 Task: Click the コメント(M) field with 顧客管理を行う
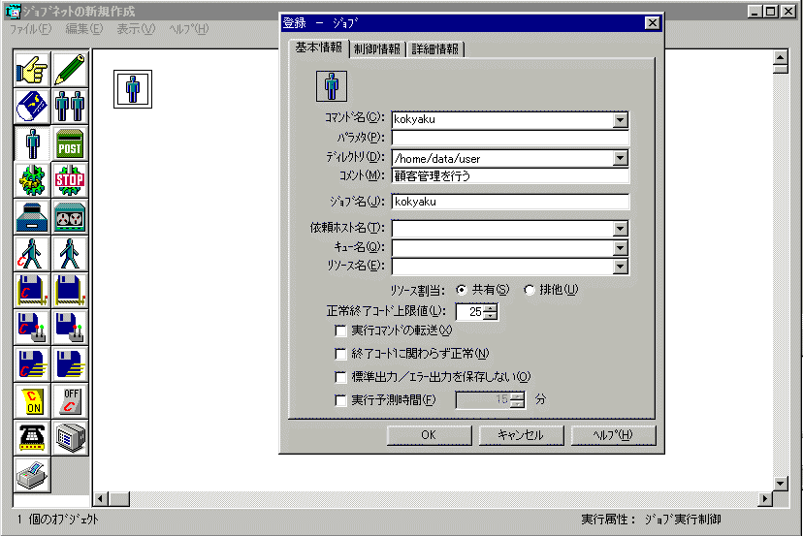[510, 176]
